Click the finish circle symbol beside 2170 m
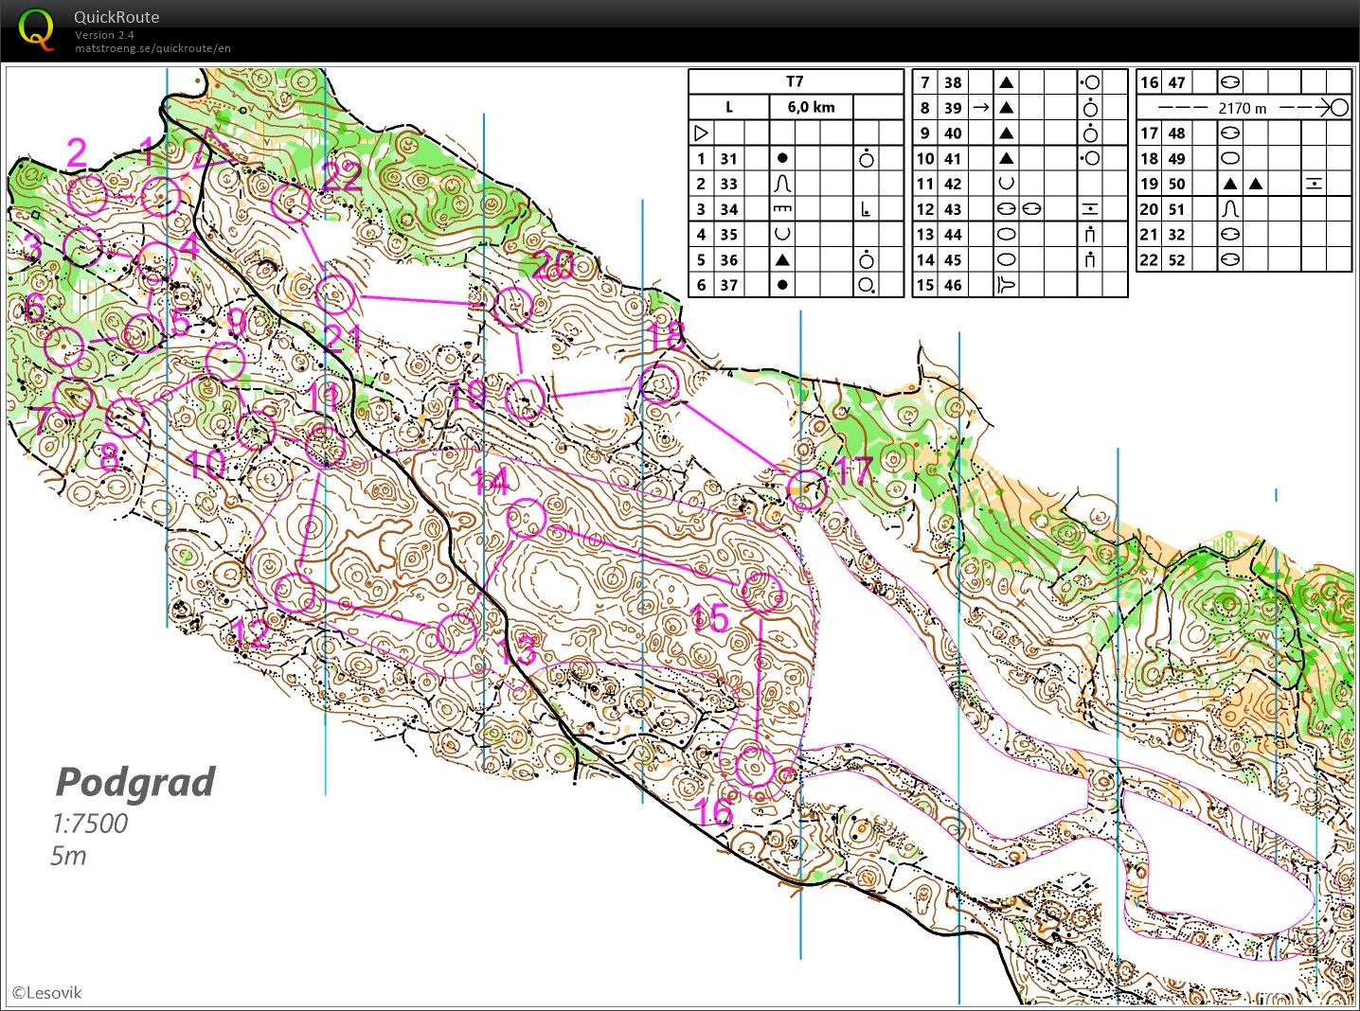1360x1011 pixels. point(1338,108)
